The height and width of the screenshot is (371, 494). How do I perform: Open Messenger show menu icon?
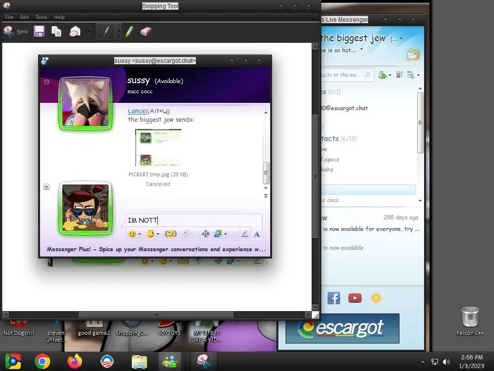[411, 75]
